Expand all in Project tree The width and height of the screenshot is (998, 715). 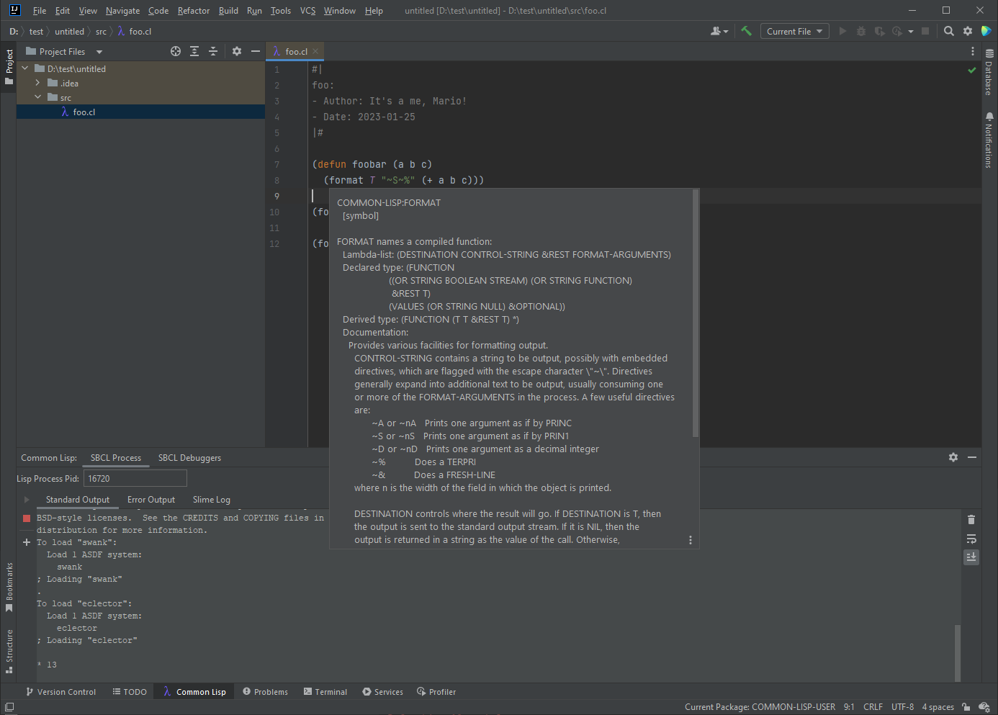click(x=194, y=51)
